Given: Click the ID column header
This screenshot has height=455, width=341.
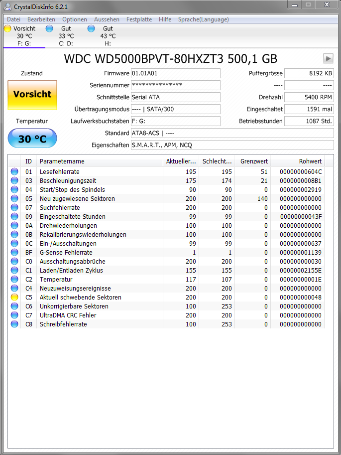Looking at the screenshot, I should coord(28,161).
